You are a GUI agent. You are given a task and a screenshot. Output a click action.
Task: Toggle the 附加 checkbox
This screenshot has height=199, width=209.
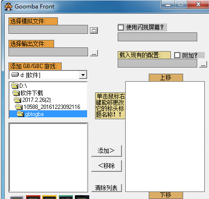pos(177,55)
